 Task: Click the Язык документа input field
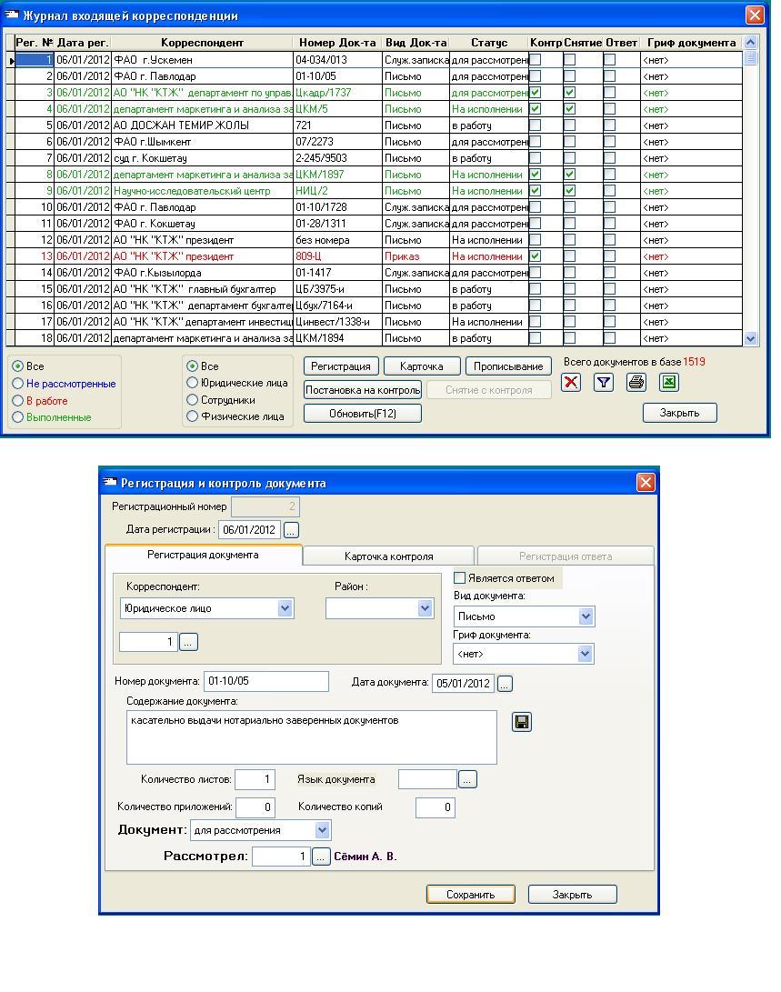427,779
